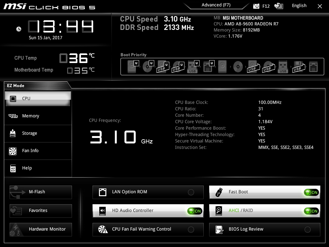Click the LAN Option ROM icon
This screenshot has height=247, width=329.
coord(102,192)
